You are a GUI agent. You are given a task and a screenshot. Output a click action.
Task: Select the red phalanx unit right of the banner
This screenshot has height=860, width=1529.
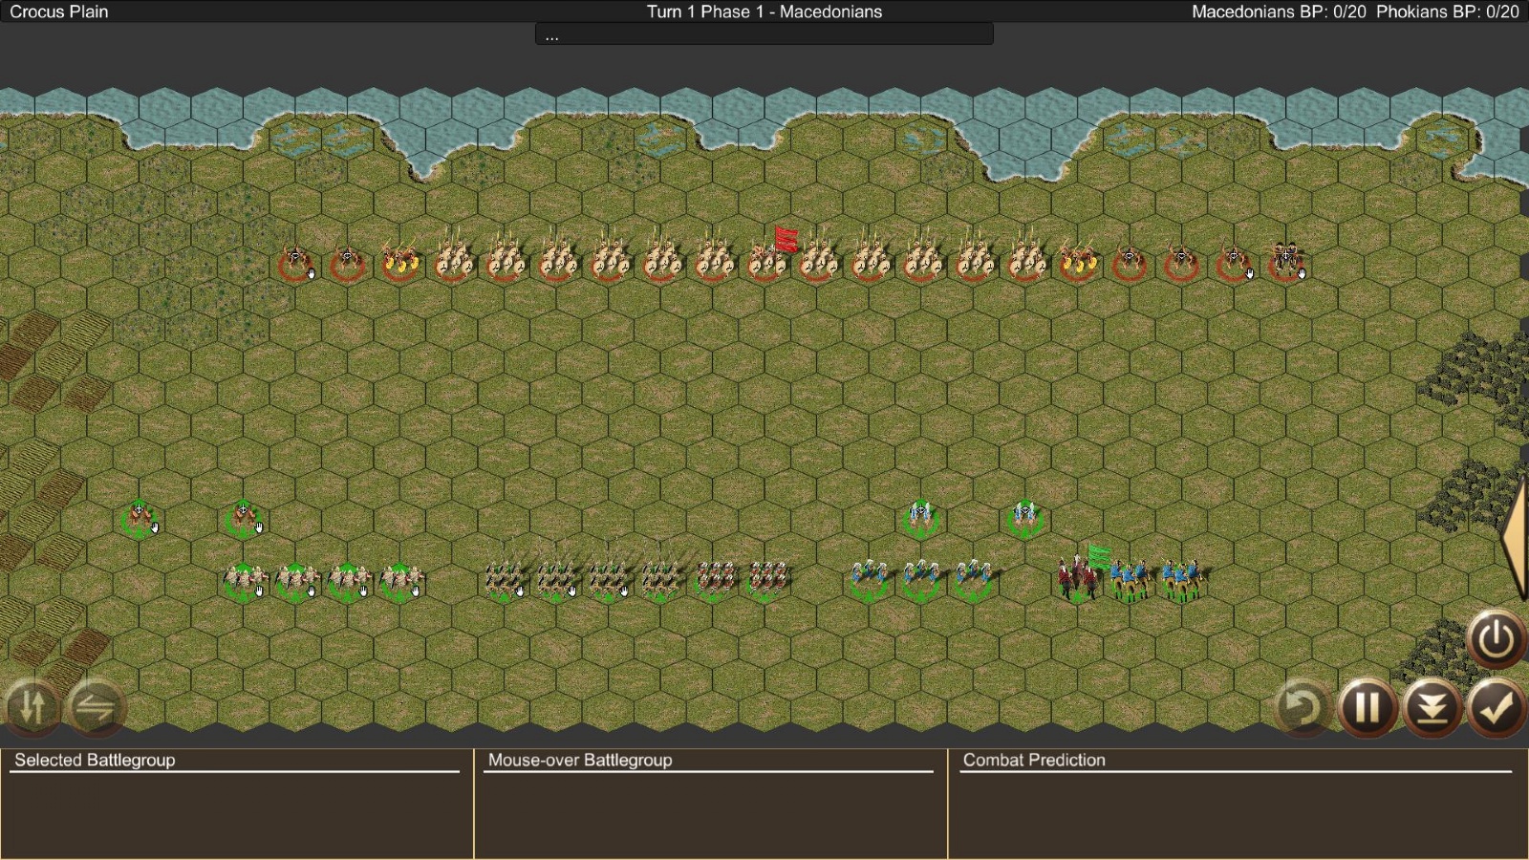coord(819,258)
